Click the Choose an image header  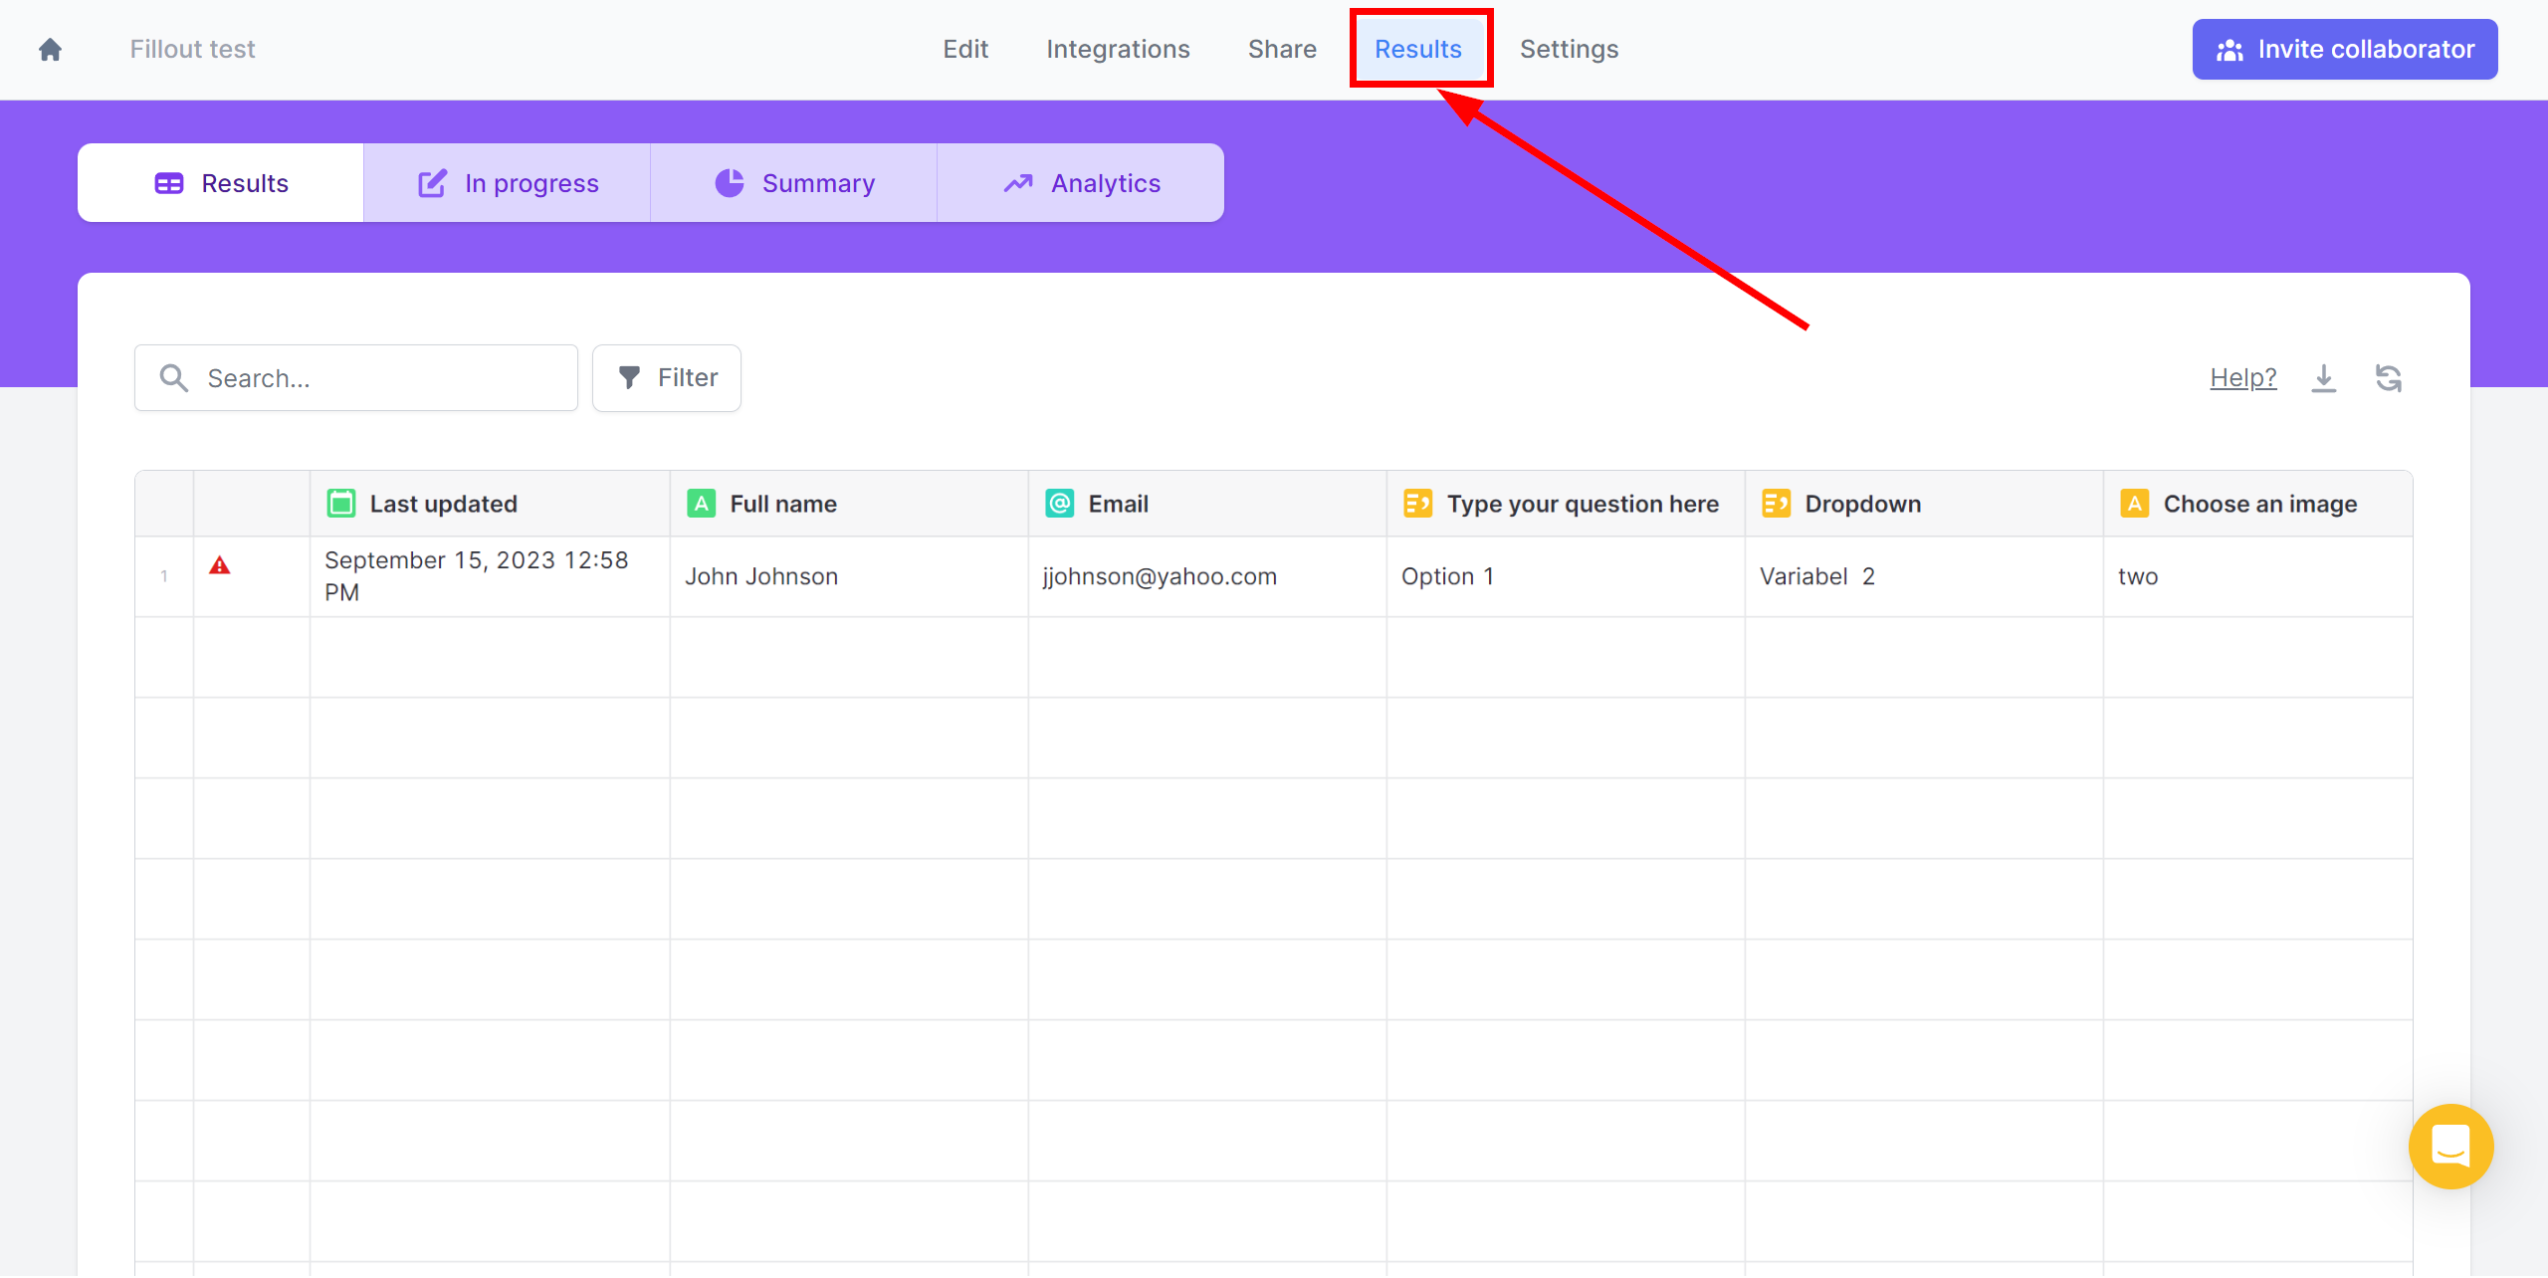click(x=2258, y=504)
